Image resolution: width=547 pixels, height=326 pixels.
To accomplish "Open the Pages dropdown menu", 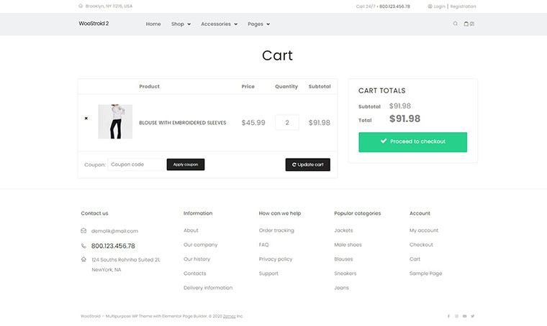I will pos(258,24).
